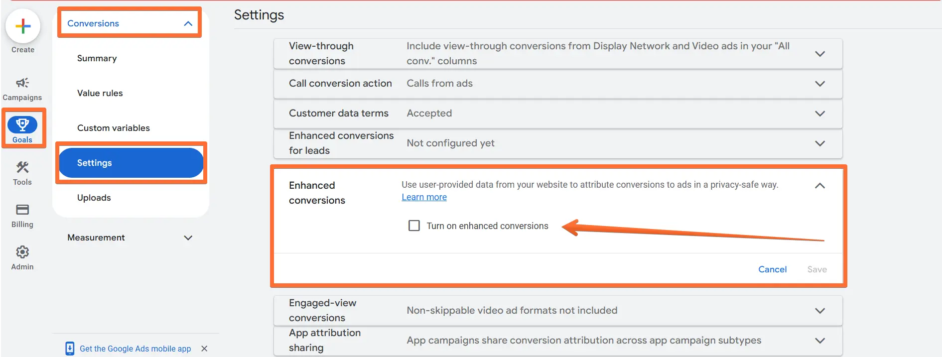Expand Enhanced conversions for leads row
Screen dimensions: 942x357
coord(558,143)
